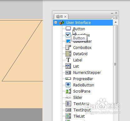Open the components panel options menu
Viewport: 130px width, 121px height.
(x=116, y=18)
